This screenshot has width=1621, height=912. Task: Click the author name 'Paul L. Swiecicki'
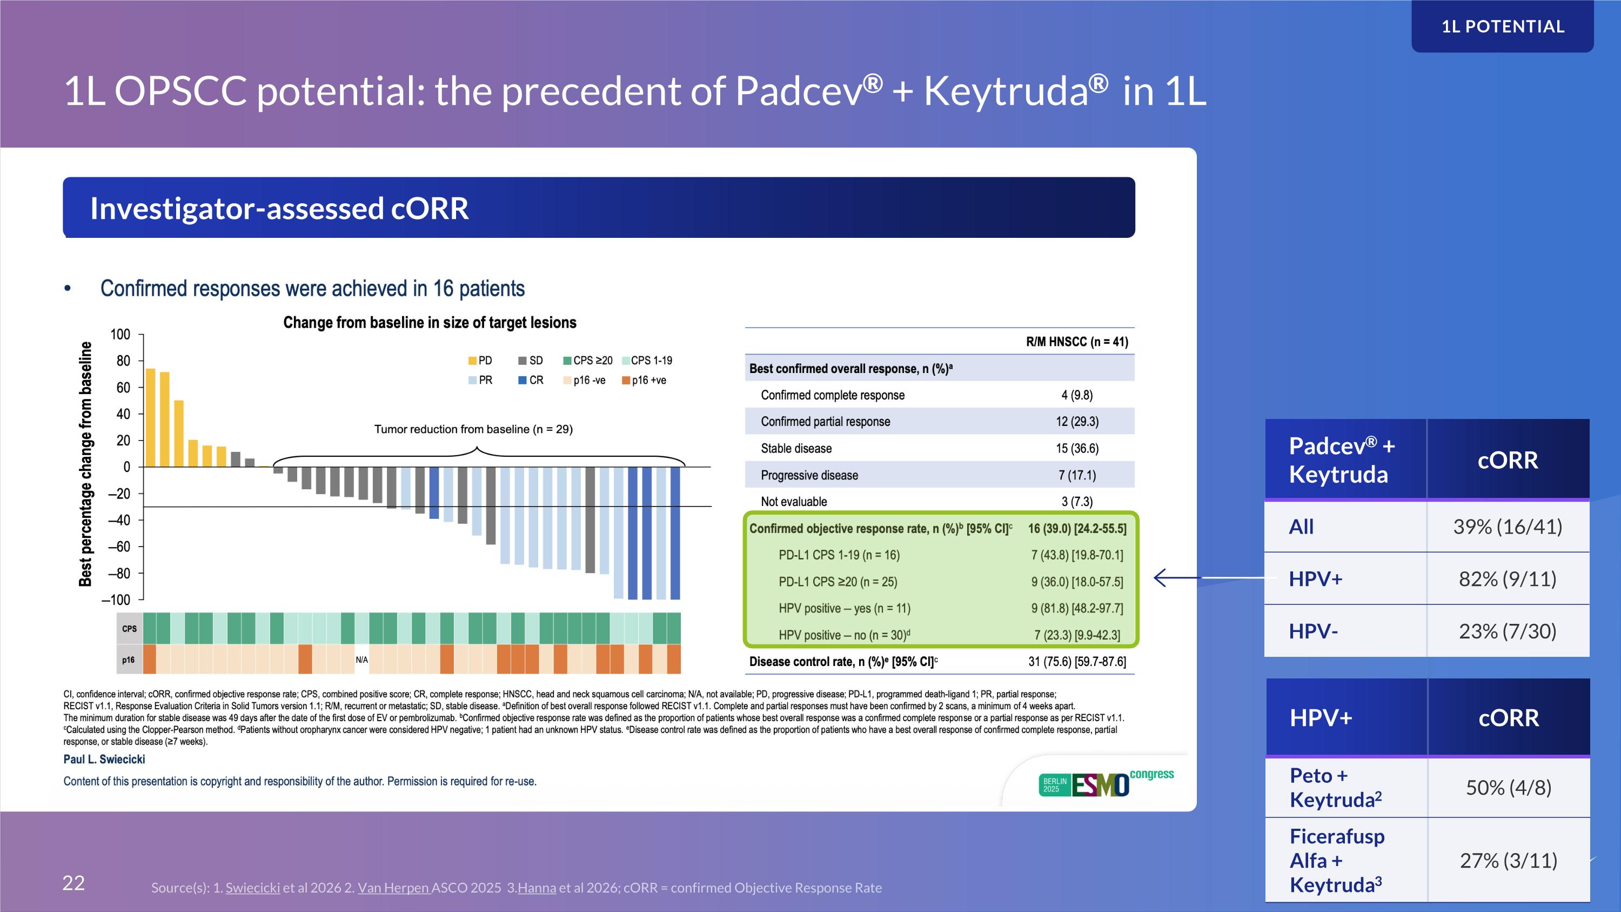click(104, 759)
